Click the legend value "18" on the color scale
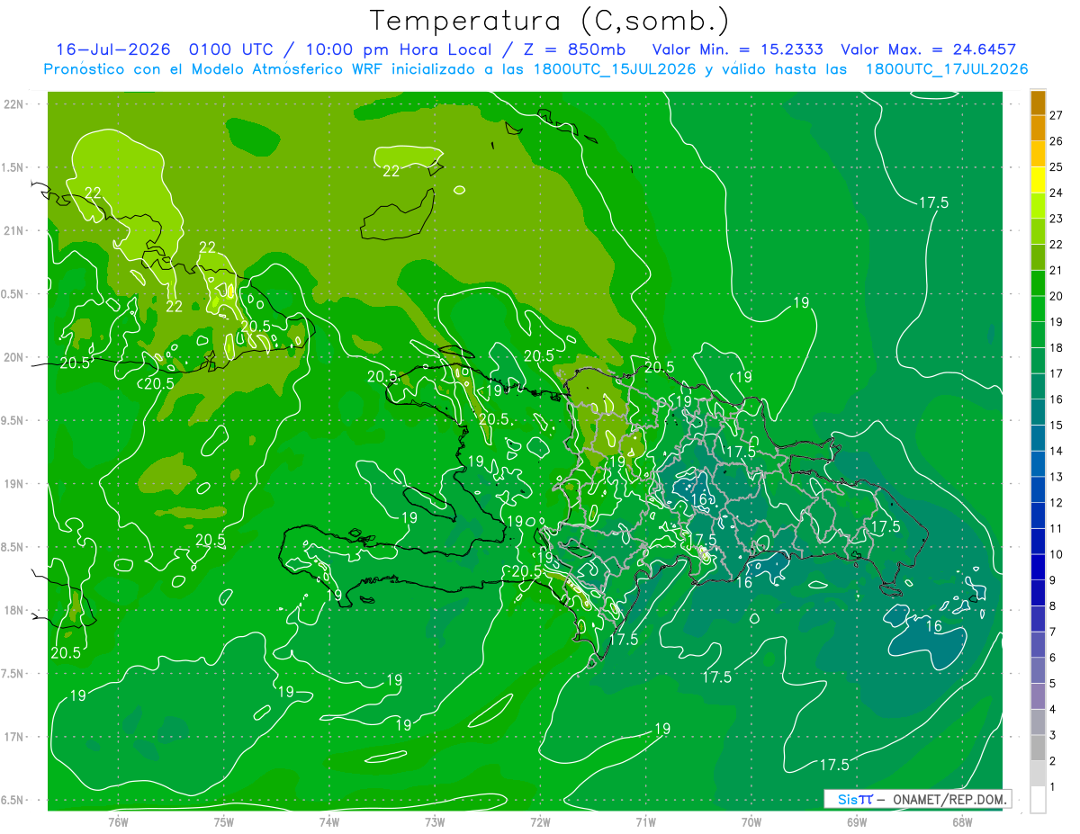The height and width of the screenshot is (834, 1080). 1056,347
